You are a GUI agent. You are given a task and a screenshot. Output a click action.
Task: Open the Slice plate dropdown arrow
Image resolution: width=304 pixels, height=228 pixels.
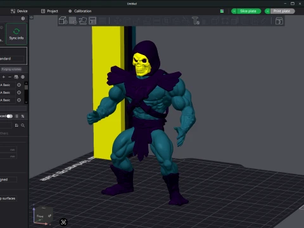234,11
